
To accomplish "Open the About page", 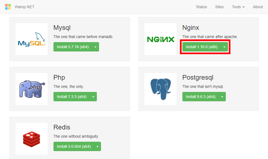I will click(x=258, y=7).
